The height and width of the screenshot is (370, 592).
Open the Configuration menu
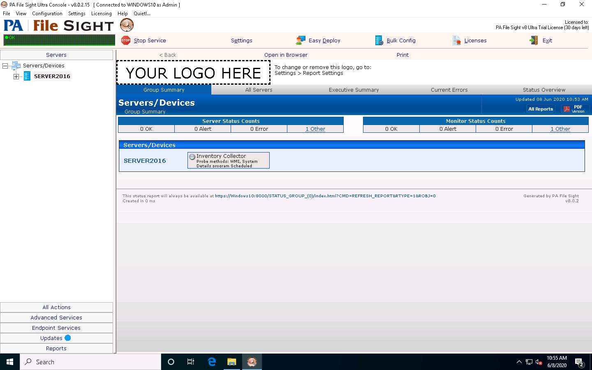click(x=47, y=14)
